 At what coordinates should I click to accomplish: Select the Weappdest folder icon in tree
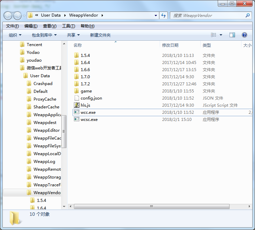(29, 123)
